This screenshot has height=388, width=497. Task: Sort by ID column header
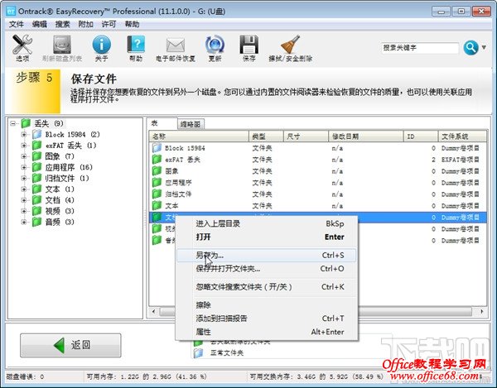(421, 137)
